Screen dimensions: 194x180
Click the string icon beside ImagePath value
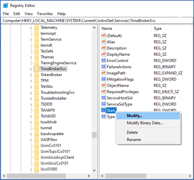tap(103, 73)
